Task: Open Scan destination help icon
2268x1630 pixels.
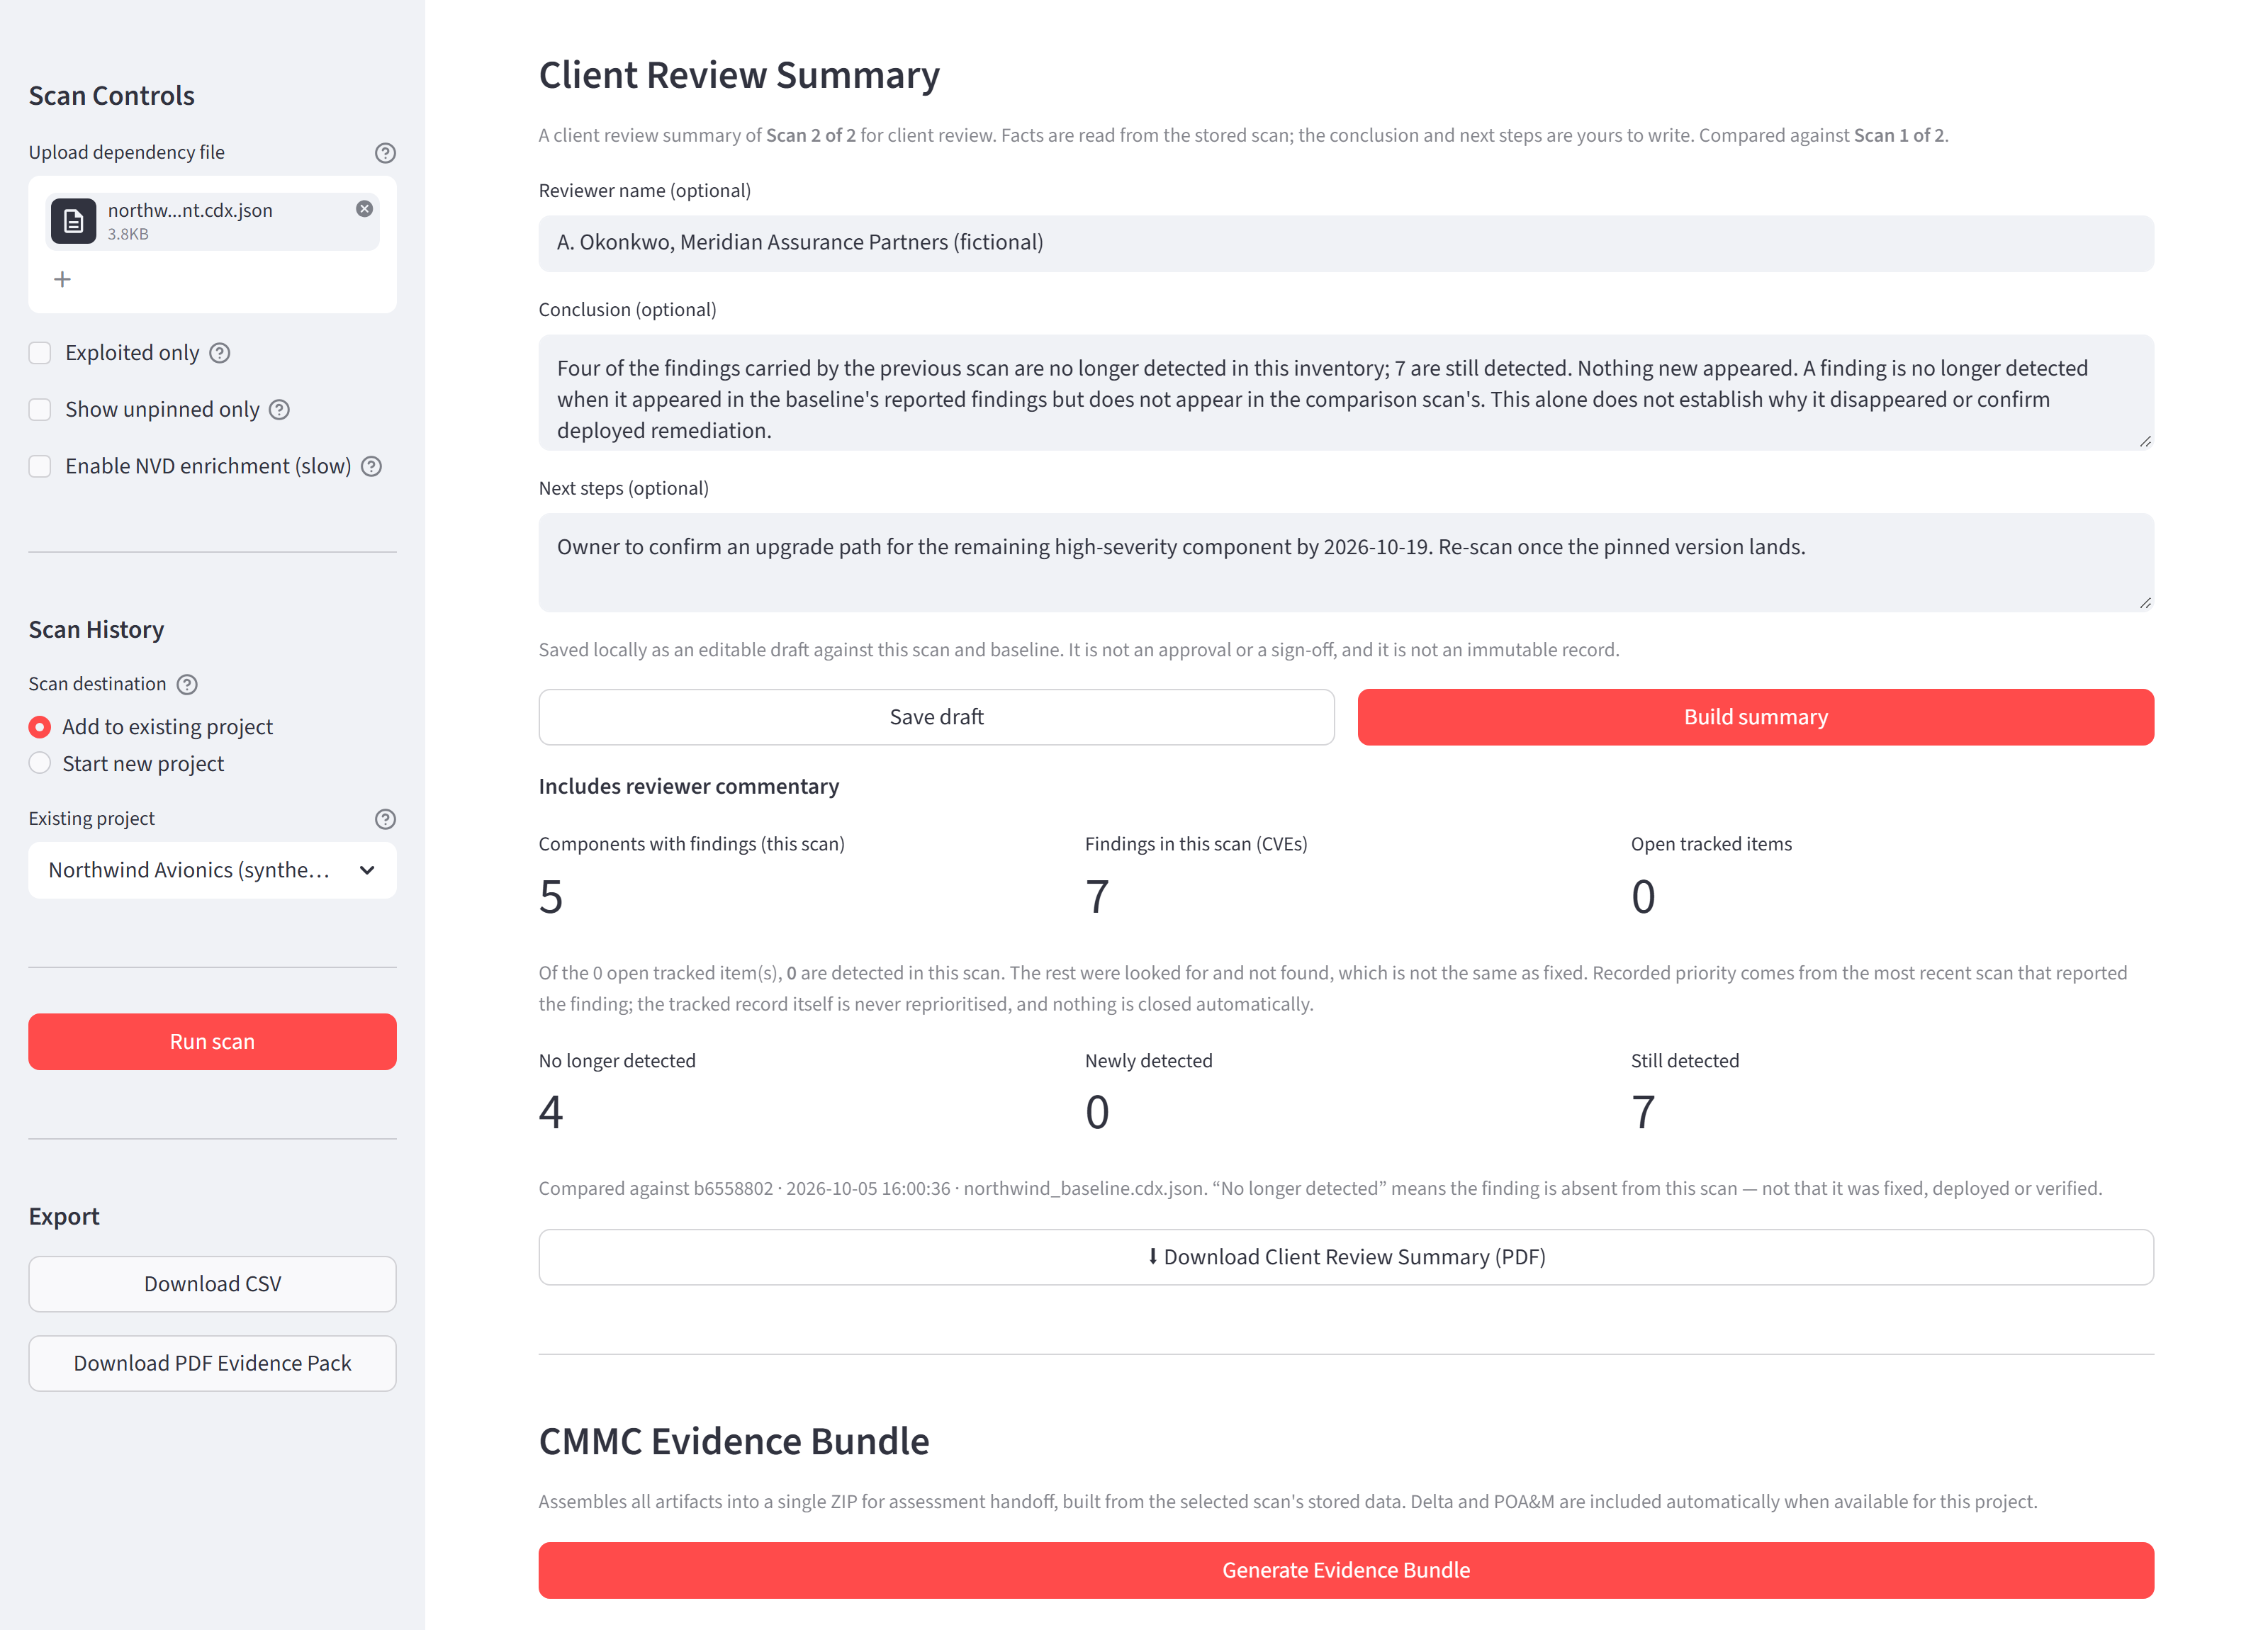Action: click(x=187, y=684)
